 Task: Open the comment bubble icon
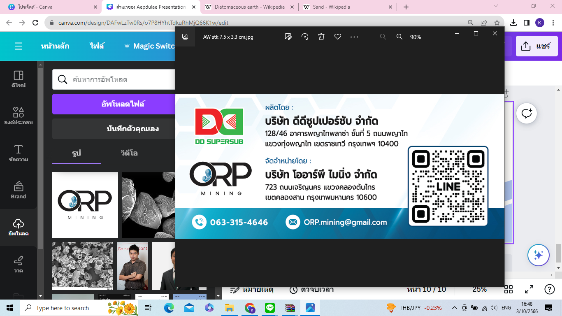pyautogui.click(x=527, y=113)
